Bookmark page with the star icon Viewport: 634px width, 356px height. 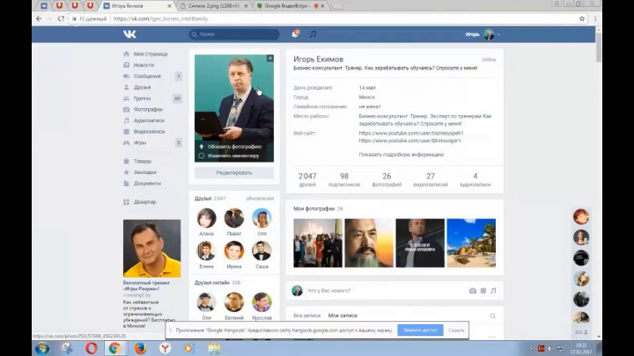(x=582, y=18)
